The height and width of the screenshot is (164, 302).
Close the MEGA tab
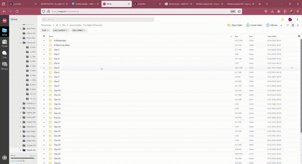(129, 4)
